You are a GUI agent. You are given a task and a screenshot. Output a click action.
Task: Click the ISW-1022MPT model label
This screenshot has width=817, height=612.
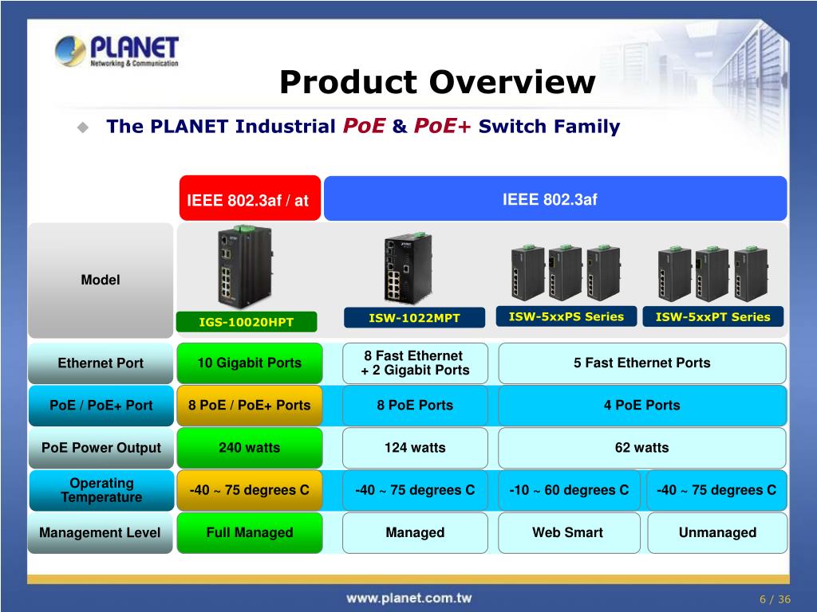414,317
